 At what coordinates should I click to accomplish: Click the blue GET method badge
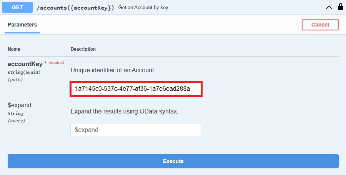17,7
